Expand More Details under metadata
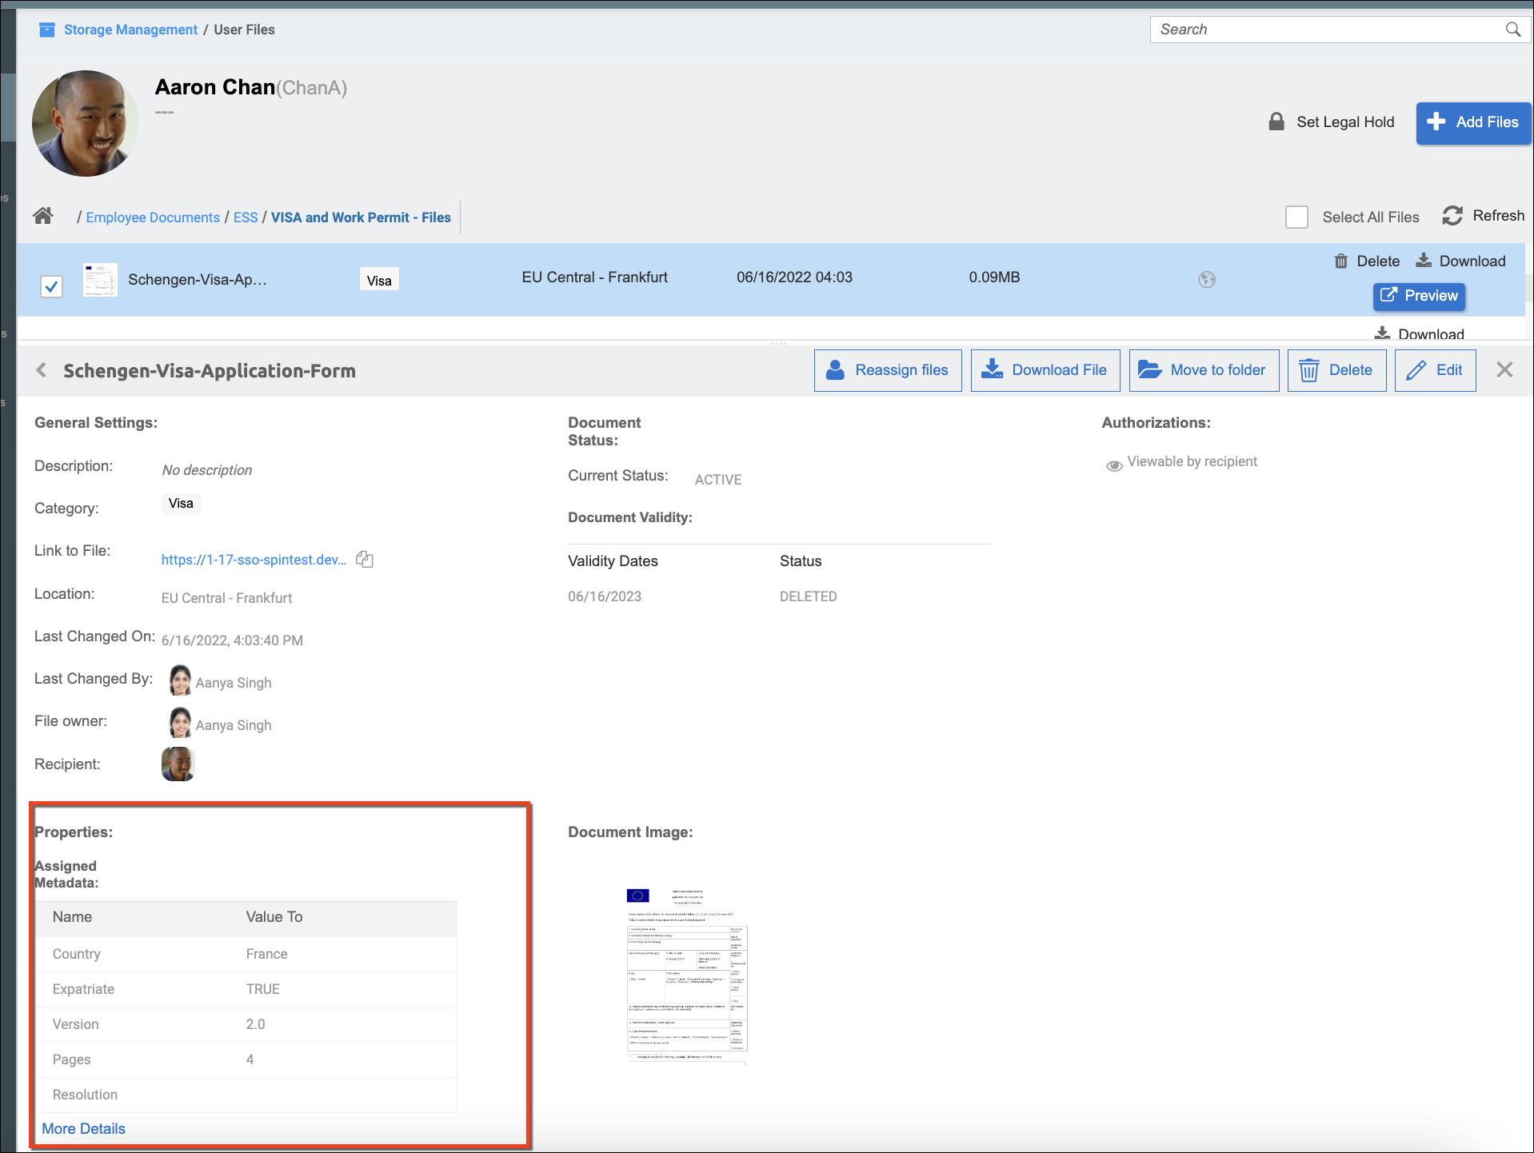Image resolution: width=1534 pixels, height=1153 pixels. (x=83, y=1128)
